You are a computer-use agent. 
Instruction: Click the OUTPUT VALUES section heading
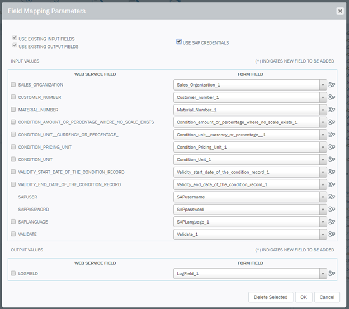[x=27, y=250]
